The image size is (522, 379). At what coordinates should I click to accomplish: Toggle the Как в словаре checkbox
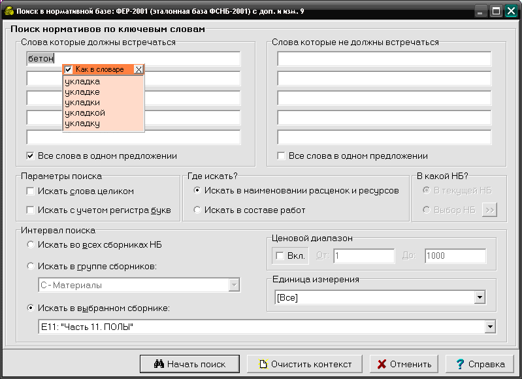click(69, 69)
